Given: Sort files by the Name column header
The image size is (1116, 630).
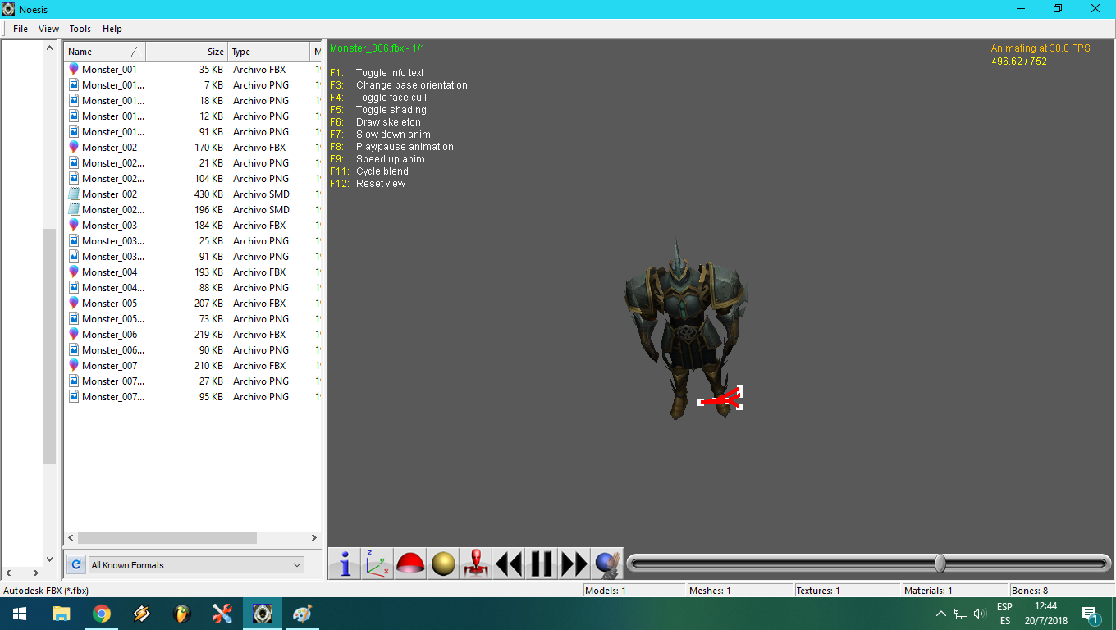Looking at the screenshot, I should tap(105, 52).
